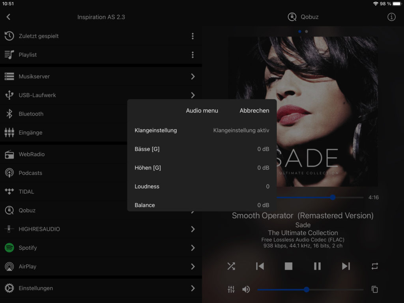Click the Wi-Fi status icon

click(376, 4)
